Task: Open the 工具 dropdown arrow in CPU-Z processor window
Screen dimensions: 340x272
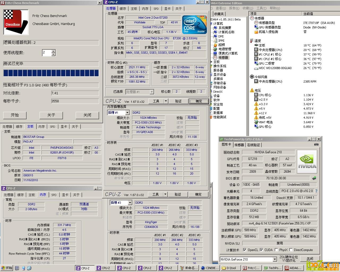Action: [x=166, y=101]
